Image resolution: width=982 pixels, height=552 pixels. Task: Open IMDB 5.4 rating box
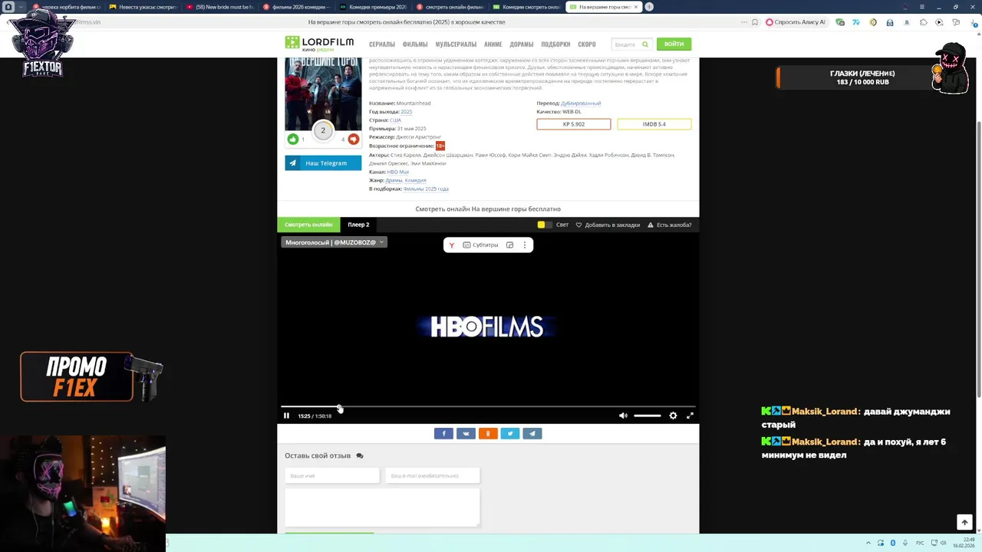pyautogui.click(x=654, y=124)
